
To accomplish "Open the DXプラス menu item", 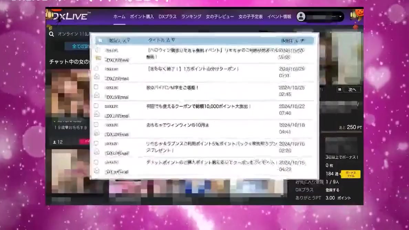I will (x=167, y=17).
